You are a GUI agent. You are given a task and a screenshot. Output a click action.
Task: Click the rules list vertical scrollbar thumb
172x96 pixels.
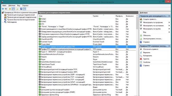137,23
